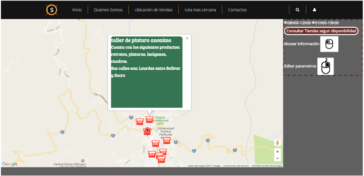Click Consultar Tiendas segun disponibilidad button

coord(321,31)
